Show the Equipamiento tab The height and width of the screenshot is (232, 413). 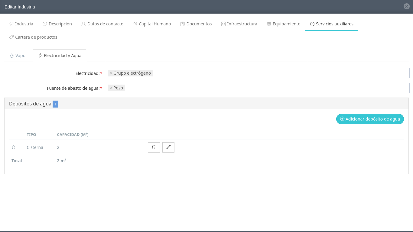[284, 24]
